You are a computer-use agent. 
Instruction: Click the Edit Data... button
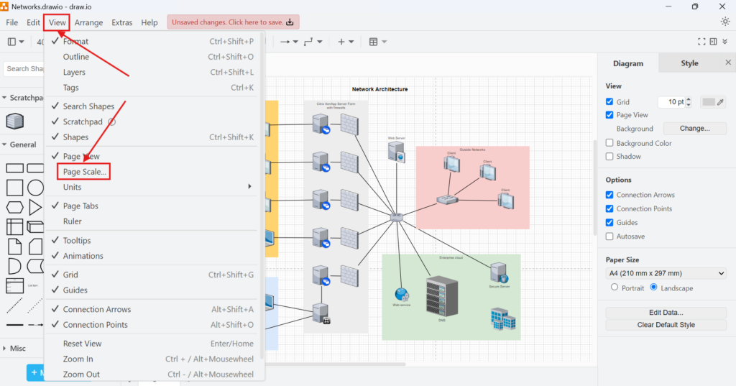pos(666,312)
